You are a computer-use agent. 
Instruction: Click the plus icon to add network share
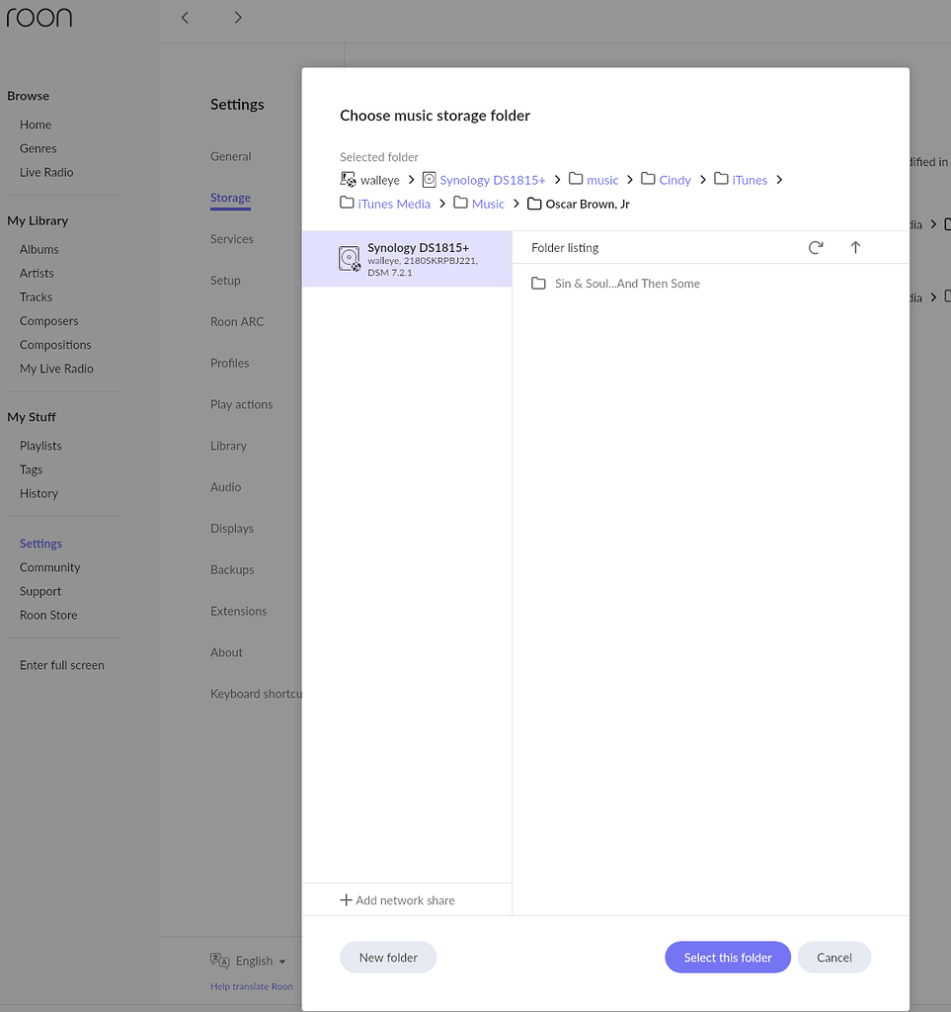(346, 900)
